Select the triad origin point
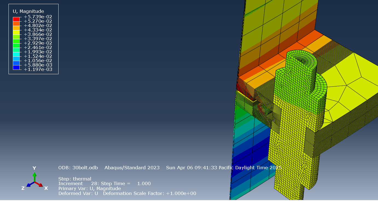 click(x=34, y=182)
